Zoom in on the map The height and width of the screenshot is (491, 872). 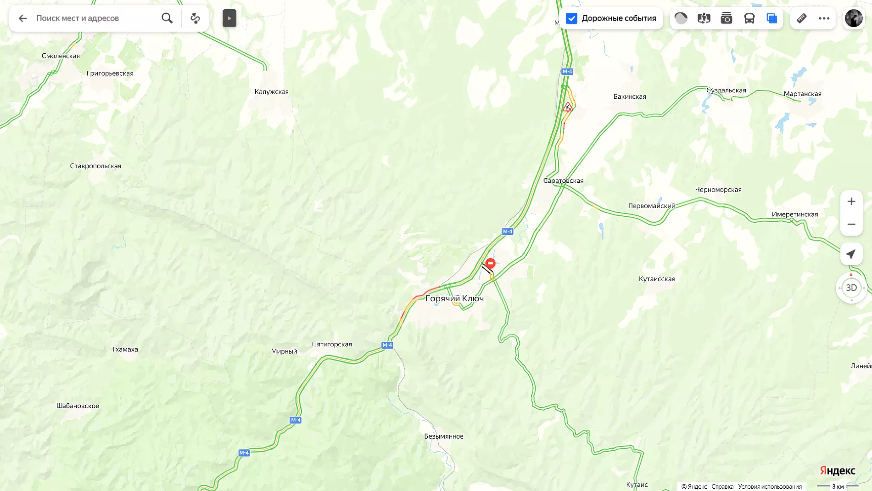[x=851, y=202]
